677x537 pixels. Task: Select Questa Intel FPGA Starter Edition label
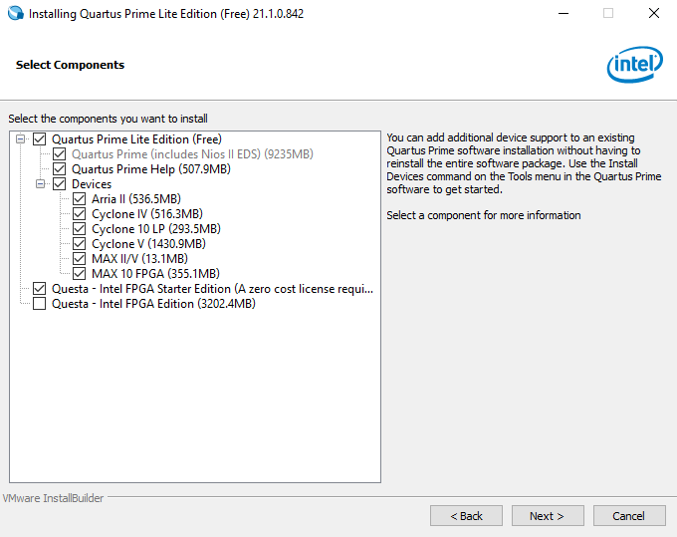[x=212, y=289]
